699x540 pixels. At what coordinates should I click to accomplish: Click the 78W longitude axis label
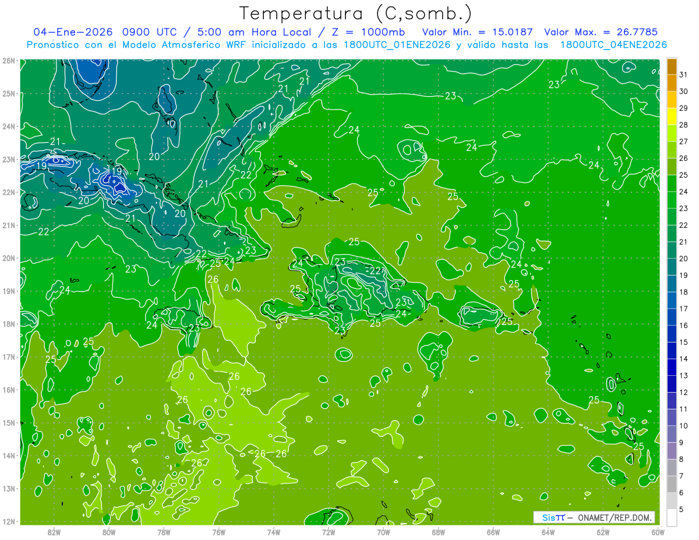pyautogui.click(x=164, y=531)
